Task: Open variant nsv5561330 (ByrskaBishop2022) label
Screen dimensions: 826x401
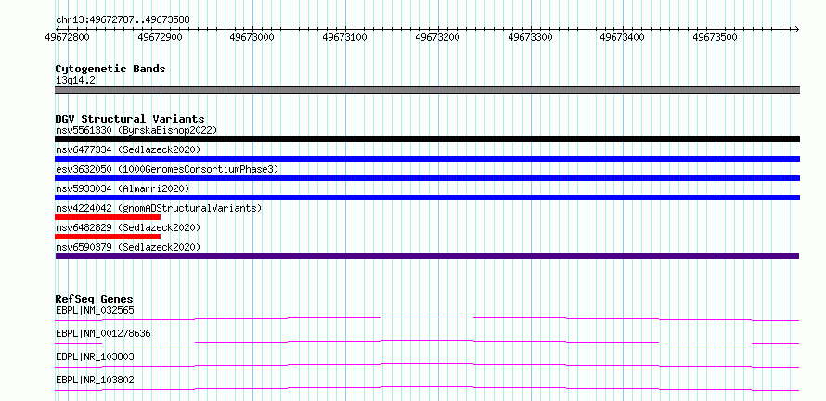Action: [136, 130]
